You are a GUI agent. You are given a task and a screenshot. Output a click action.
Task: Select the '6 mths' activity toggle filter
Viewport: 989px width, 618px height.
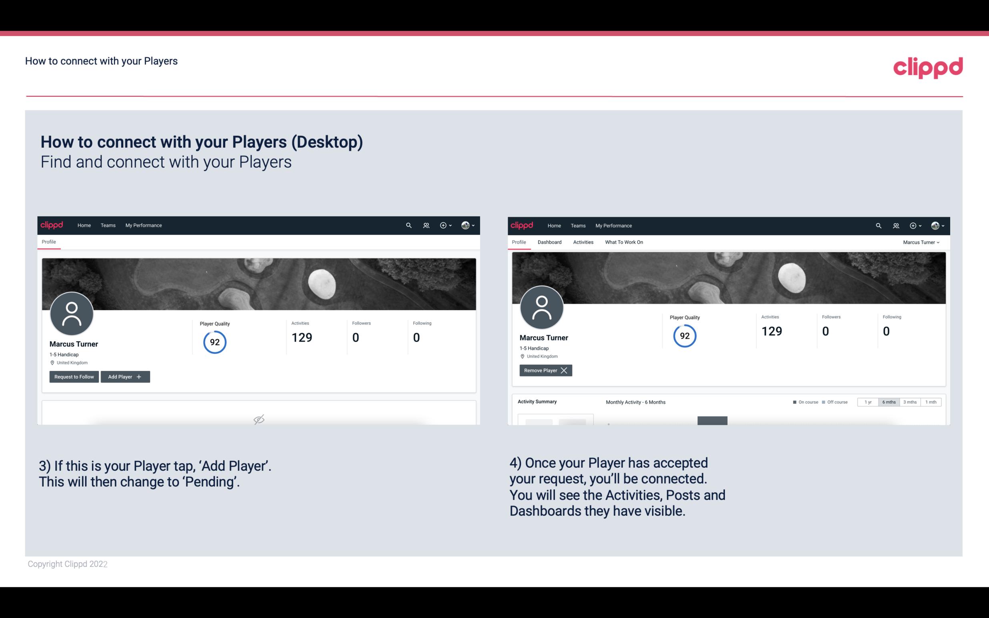coord(889,402)
